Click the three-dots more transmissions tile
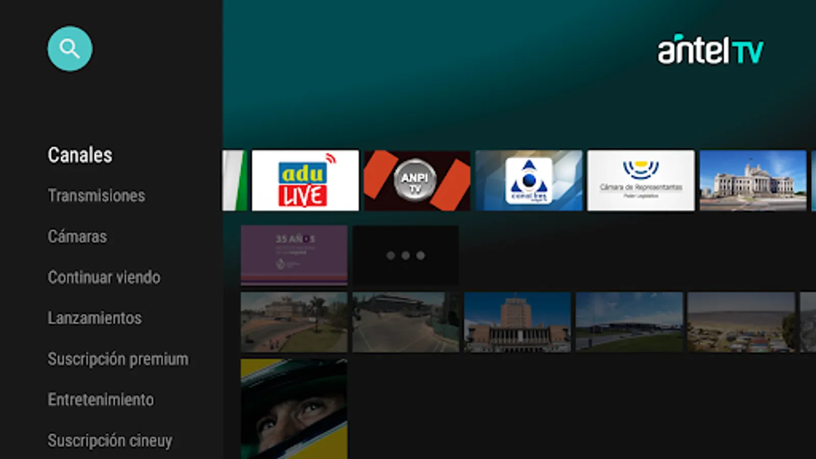 pyautogui.click(x=405, y=256)
